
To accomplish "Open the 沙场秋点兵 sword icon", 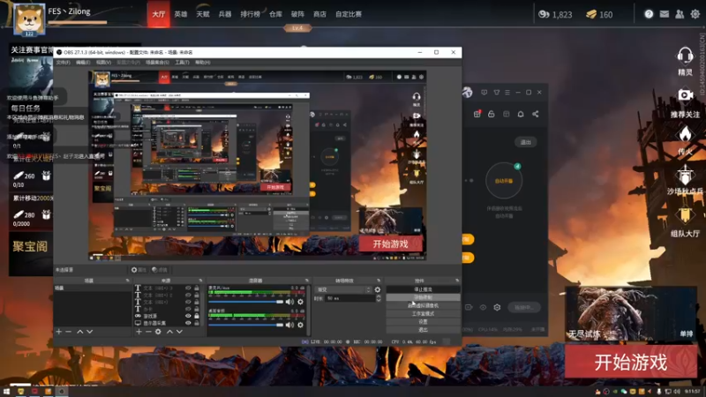I will tap(685, 174).
